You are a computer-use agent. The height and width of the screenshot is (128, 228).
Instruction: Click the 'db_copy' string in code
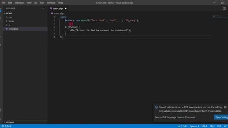[130, 20]
